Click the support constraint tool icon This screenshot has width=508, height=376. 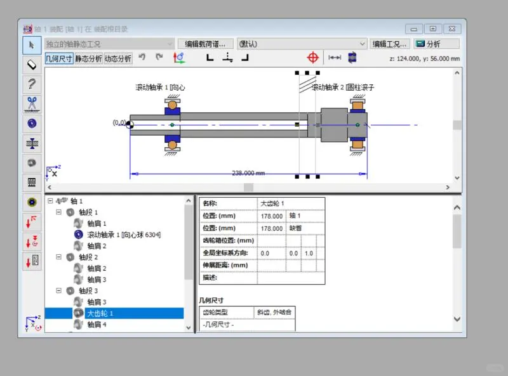[x=32, y=143]
